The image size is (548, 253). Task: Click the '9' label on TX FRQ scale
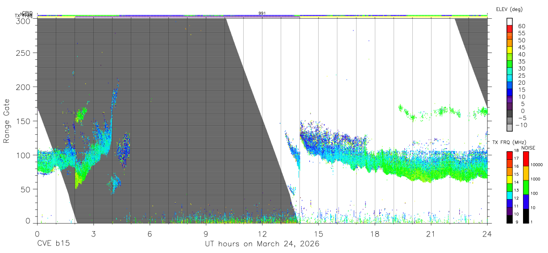[516, 222]
